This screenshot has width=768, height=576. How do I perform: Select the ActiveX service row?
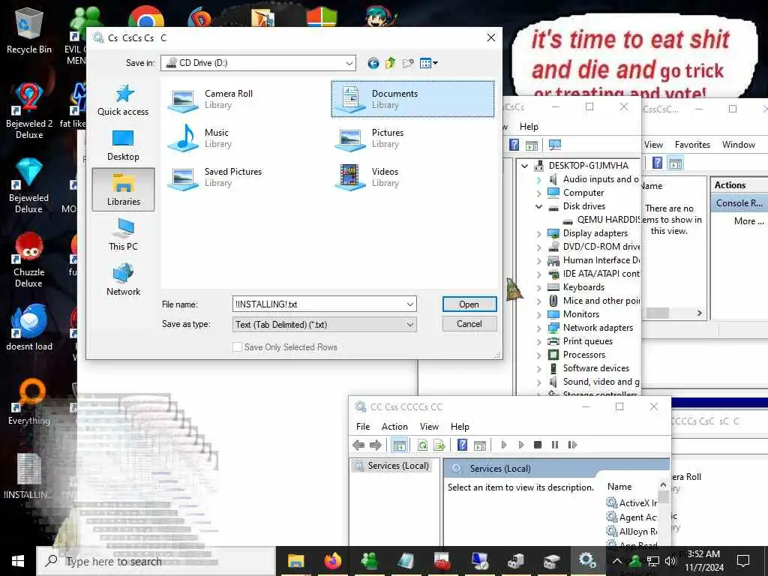(632, 503)
